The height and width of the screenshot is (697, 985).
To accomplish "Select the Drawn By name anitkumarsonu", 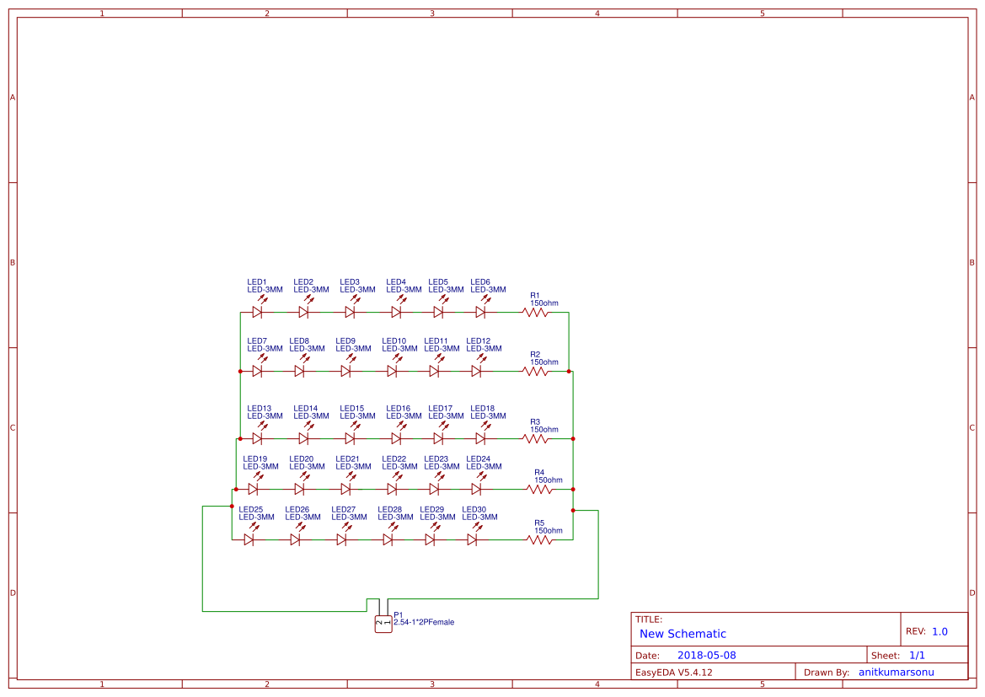I will click(897, 672).
